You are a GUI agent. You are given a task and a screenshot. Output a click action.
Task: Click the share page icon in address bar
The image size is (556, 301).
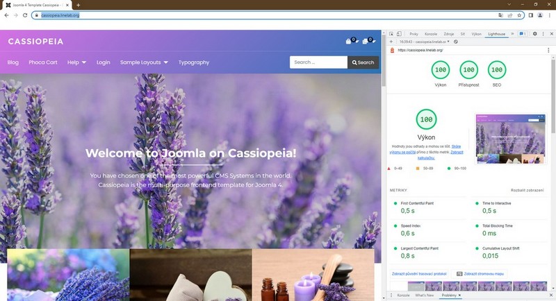click(510, 15)
